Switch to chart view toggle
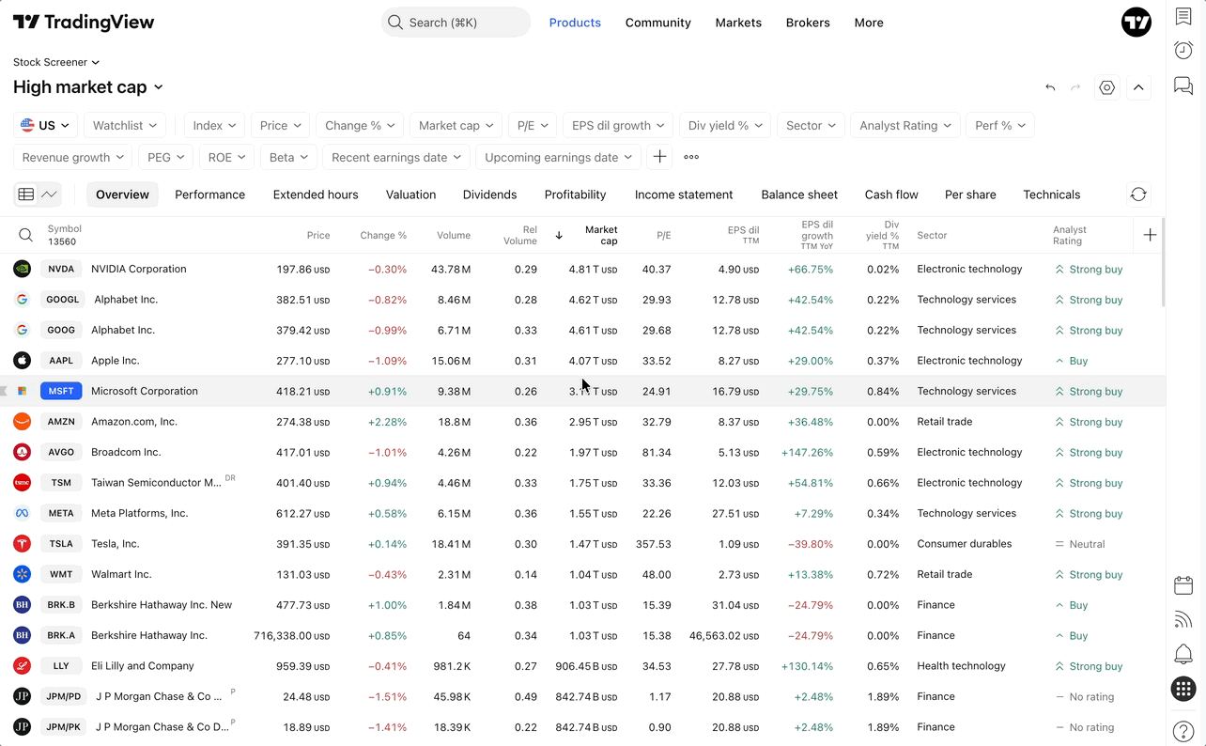The height and width of the screenshot is (746, 1206). (50, 194)
